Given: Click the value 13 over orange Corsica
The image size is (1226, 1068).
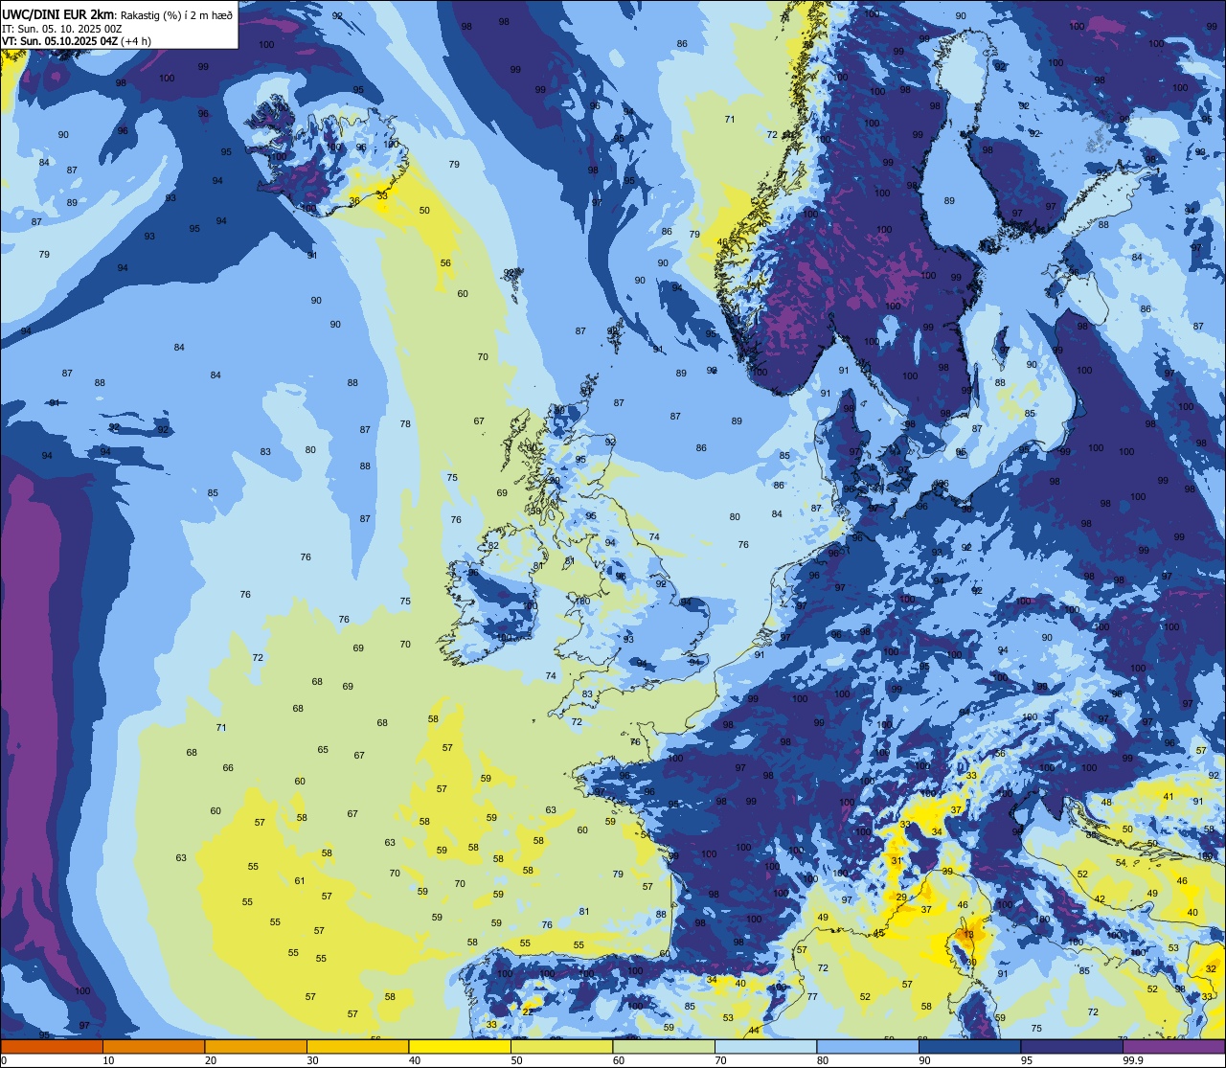Looking at the screenshot, I should point(968,935).
